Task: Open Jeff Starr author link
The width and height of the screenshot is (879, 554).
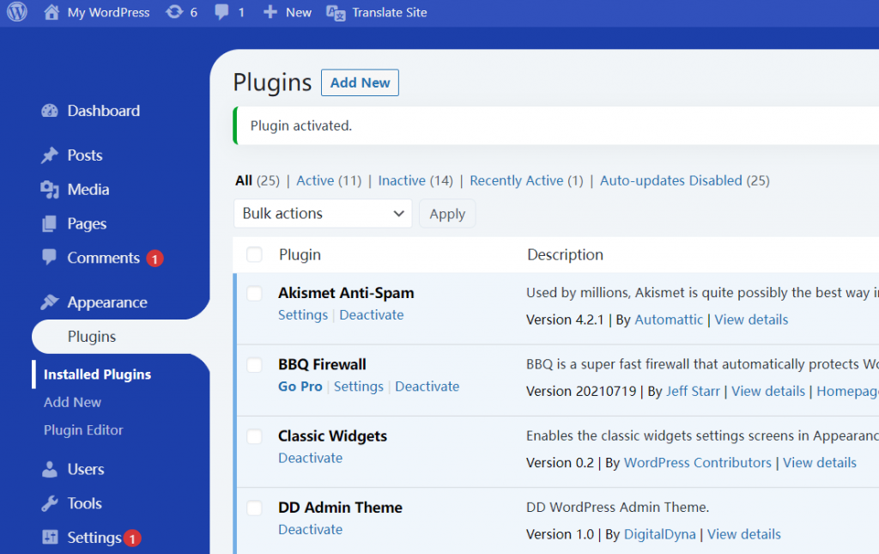Action: 693,392
